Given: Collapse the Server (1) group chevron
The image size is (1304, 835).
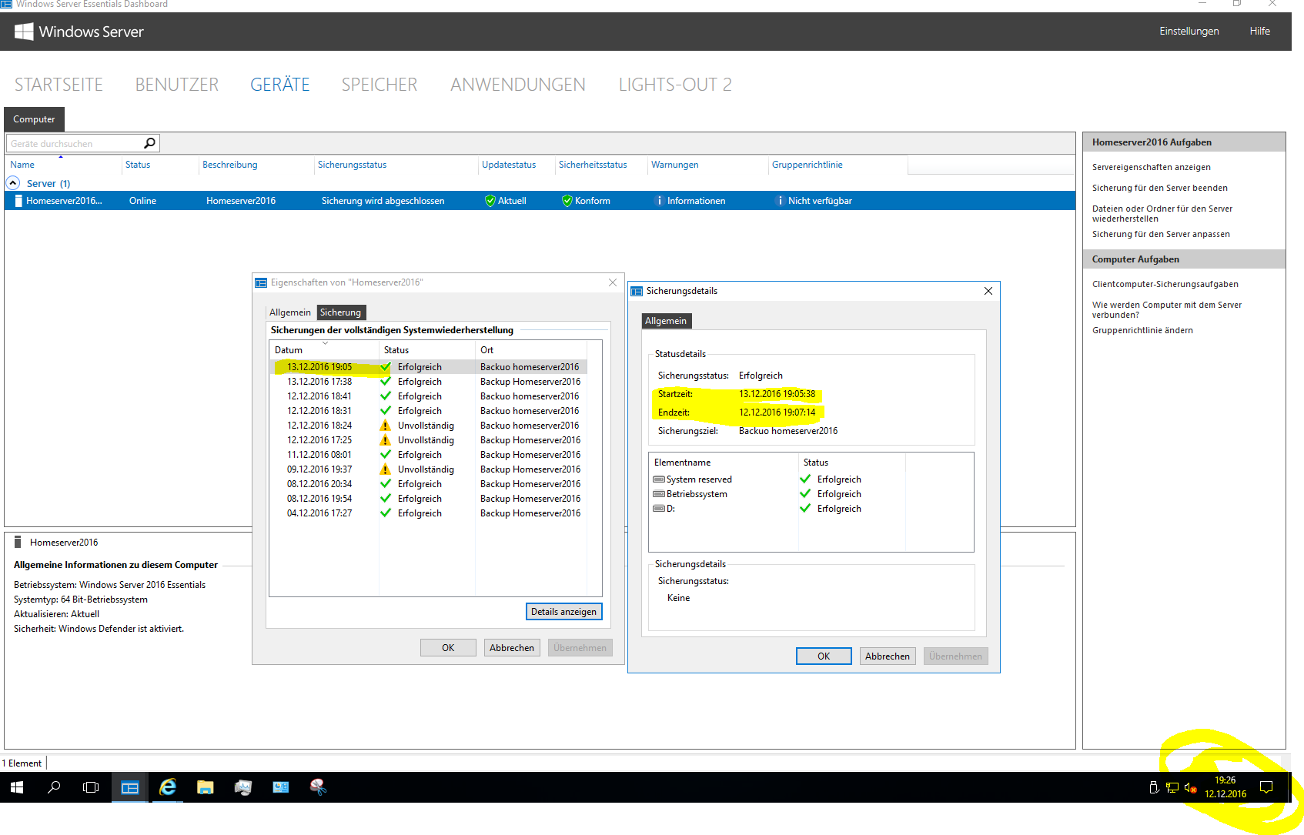Looking at the screenshot, I should pos(13,183).
